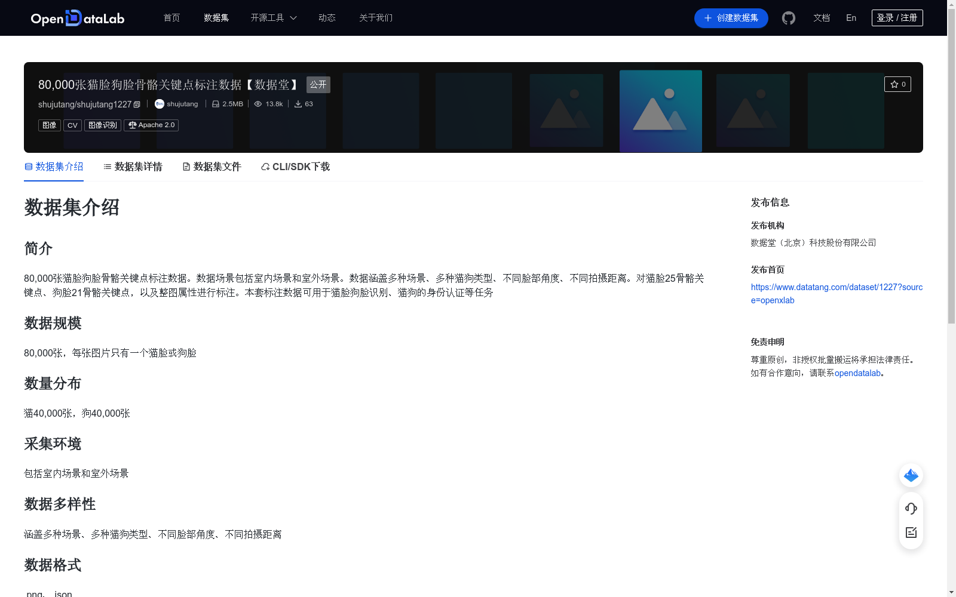Click the highlighted teal image thumbnail

660,111
